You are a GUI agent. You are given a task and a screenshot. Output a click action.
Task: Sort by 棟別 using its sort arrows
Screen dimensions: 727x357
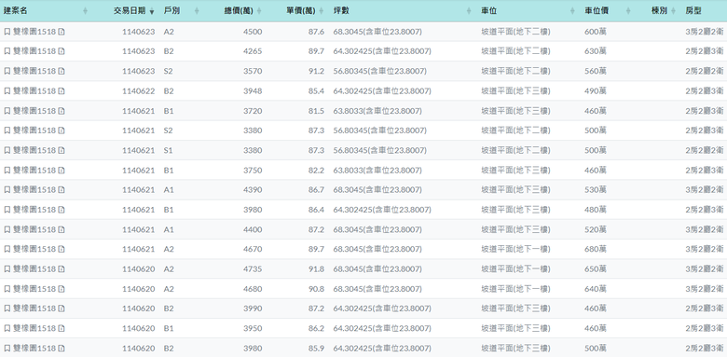(673, 10)
